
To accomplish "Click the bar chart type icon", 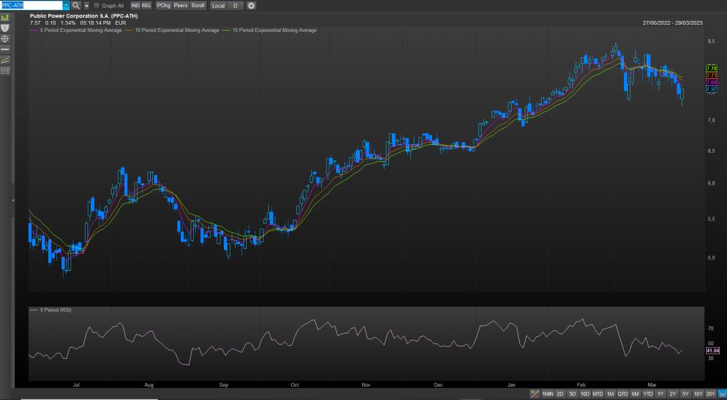I will click(5, 18).
